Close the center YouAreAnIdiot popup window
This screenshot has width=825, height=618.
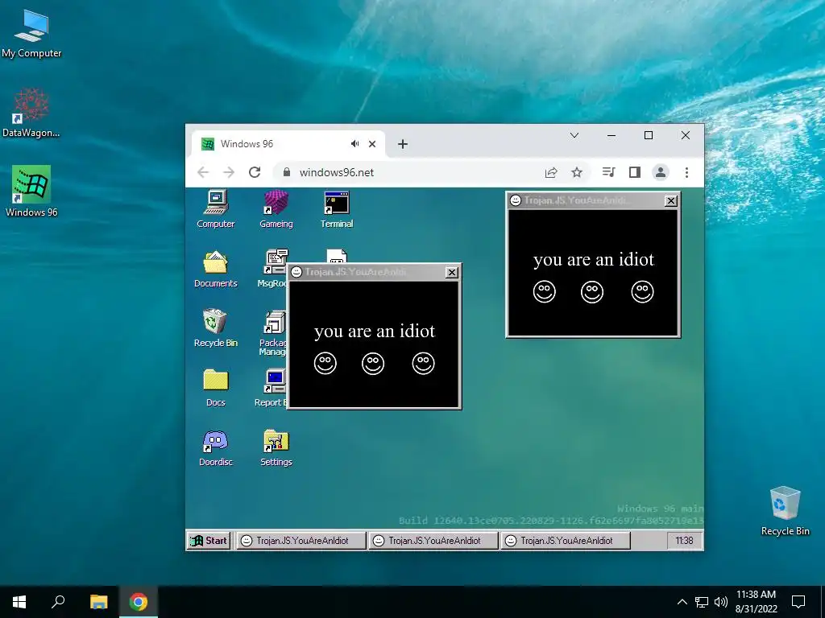[x=451, y=272]
